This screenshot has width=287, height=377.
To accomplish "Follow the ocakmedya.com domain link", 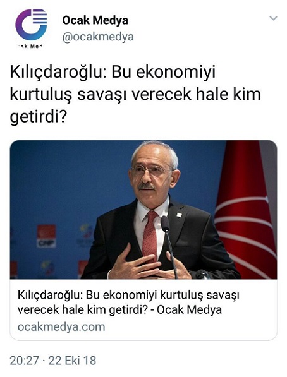I will (61, 327).
